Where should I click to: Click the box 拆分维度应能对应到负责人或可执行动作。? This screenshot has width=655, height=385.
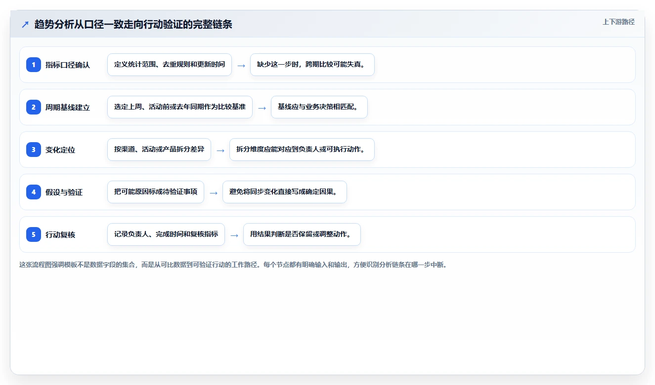point(302,150)
